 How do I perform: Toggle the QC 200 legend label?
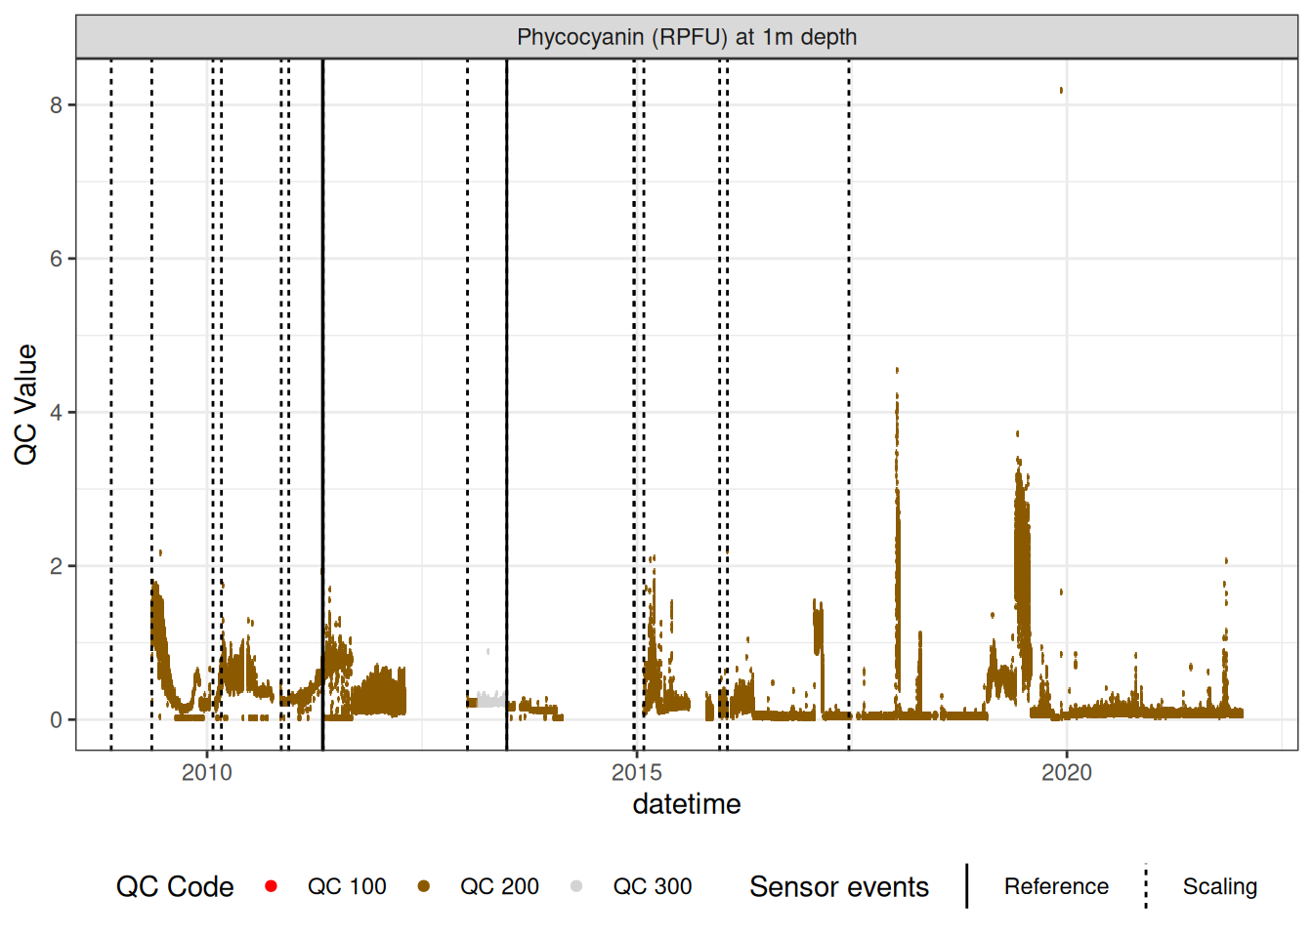[x=499, y=886]
